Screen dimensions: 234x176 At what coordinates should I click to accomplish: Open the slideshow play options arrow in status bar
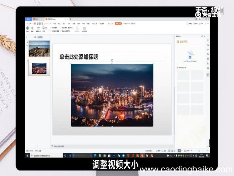click(x=181, y=151)
